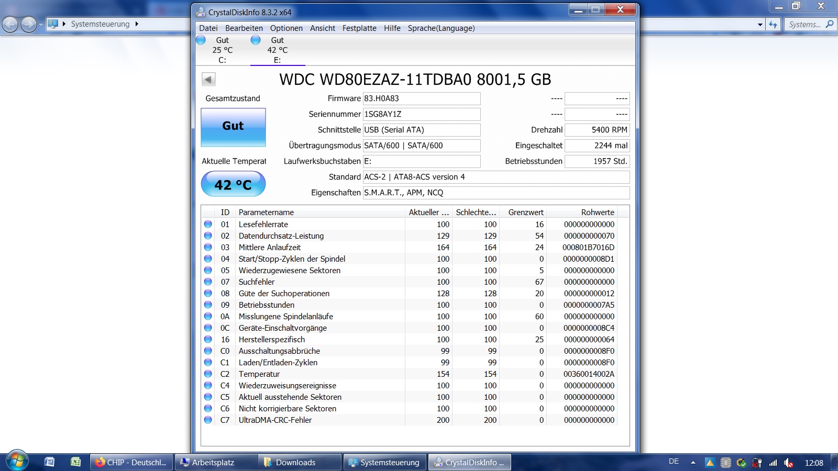Screen dimensions: 838x471
Task: Click the Schnittstelle field USB (Serial ATA)
Action: click(x=422, y=130)
